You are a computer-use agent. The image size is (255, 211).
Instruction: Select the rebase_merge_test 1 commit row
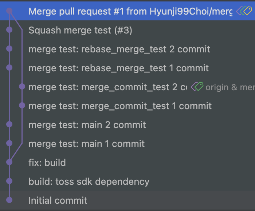coord(118,68)
